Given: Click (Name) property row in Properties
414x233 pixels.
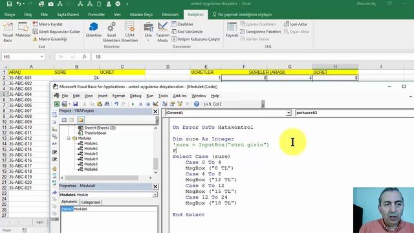Looking at the screenshot, I should (x=109, y=209).
